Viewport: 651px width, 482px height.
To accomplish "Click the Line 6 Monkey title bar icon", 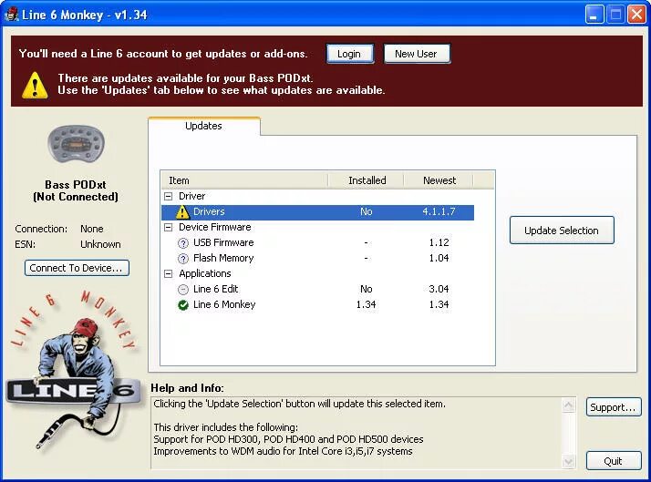I will tap(11, 15).
